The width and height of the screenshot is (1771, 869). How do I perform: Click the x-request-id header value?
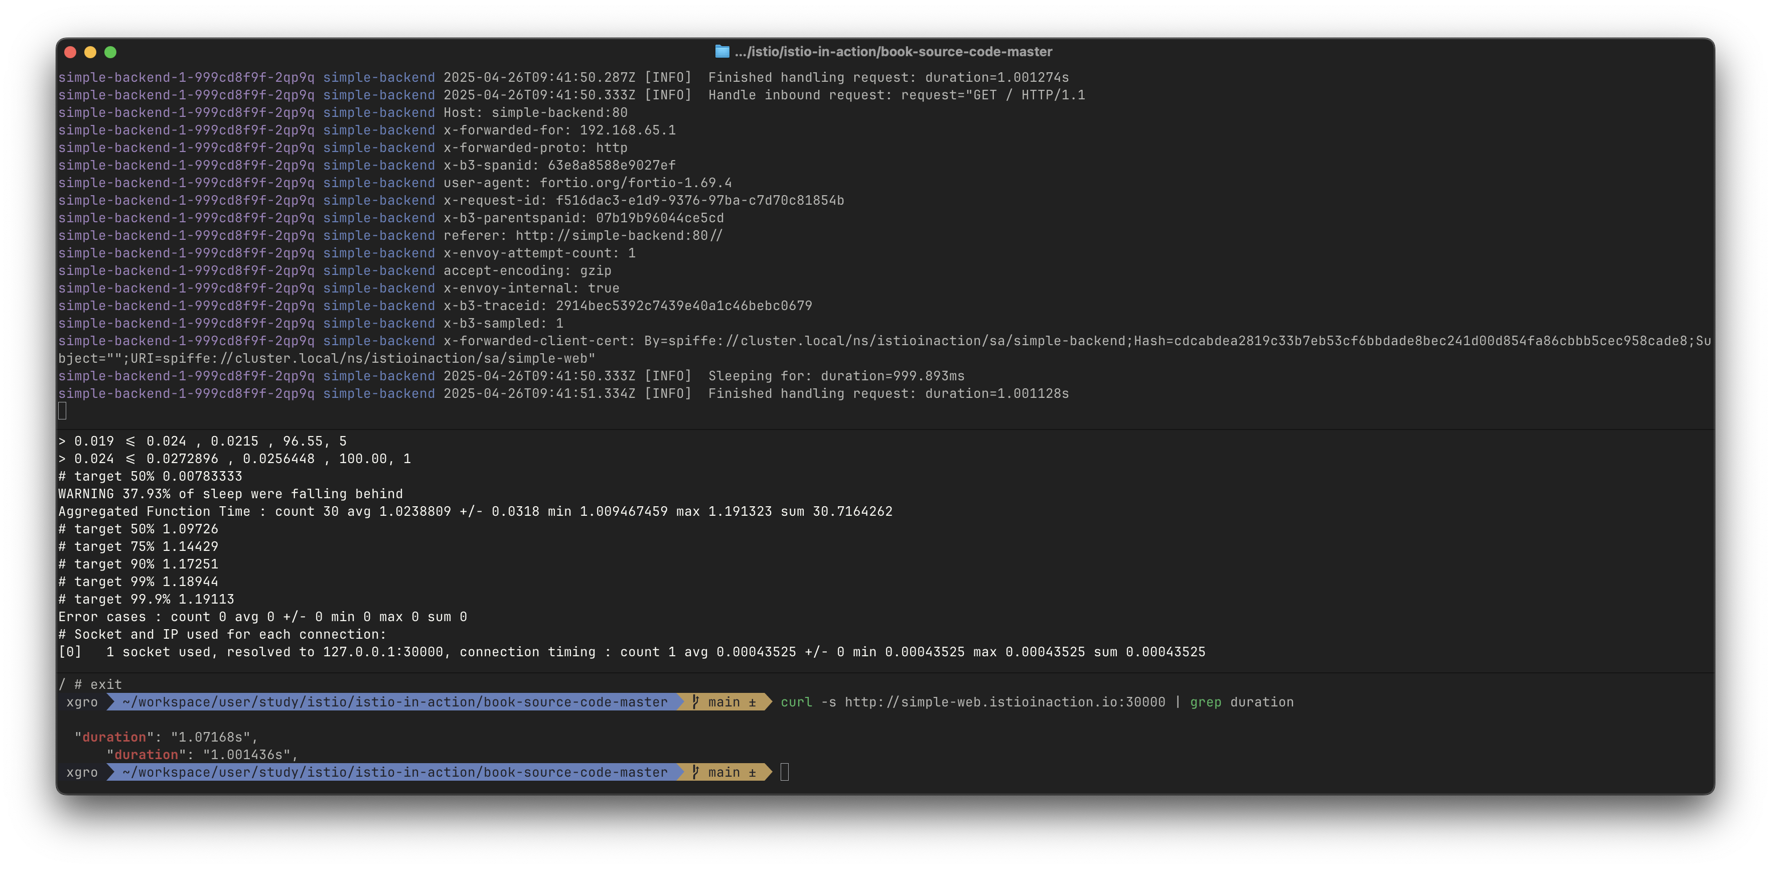700,201
